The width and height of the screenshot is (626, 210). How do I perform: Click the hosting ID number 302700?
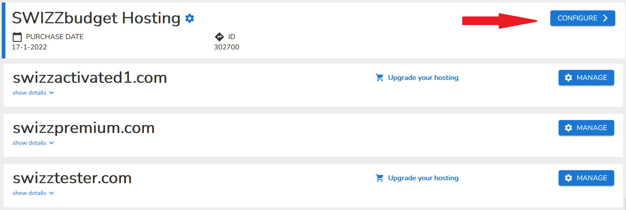tap(227, 47)
